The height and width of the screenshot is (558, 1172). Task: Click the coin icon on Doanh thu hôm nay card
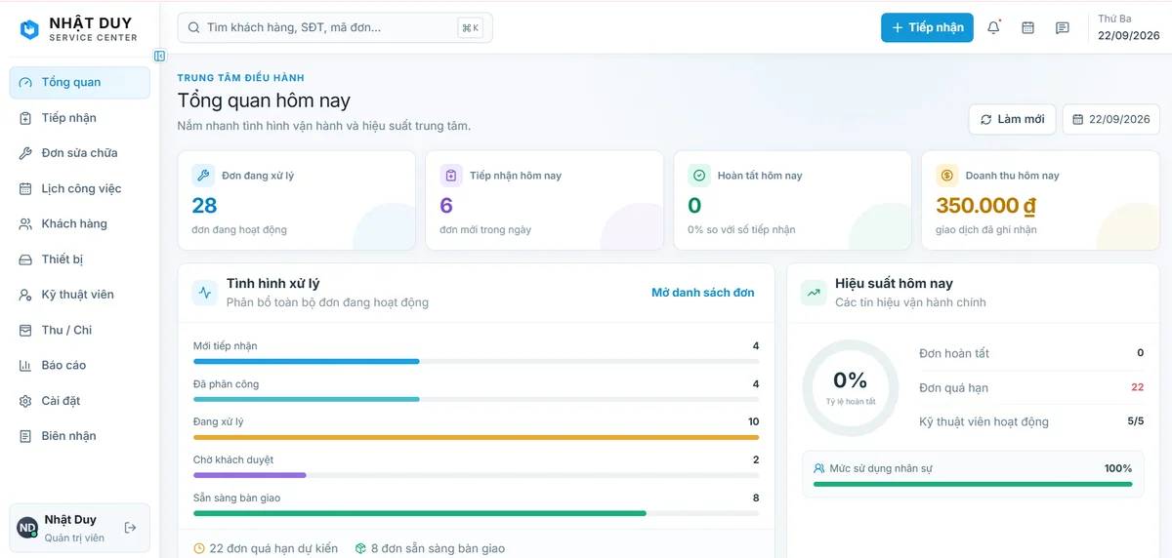click(x=947, y=176)
